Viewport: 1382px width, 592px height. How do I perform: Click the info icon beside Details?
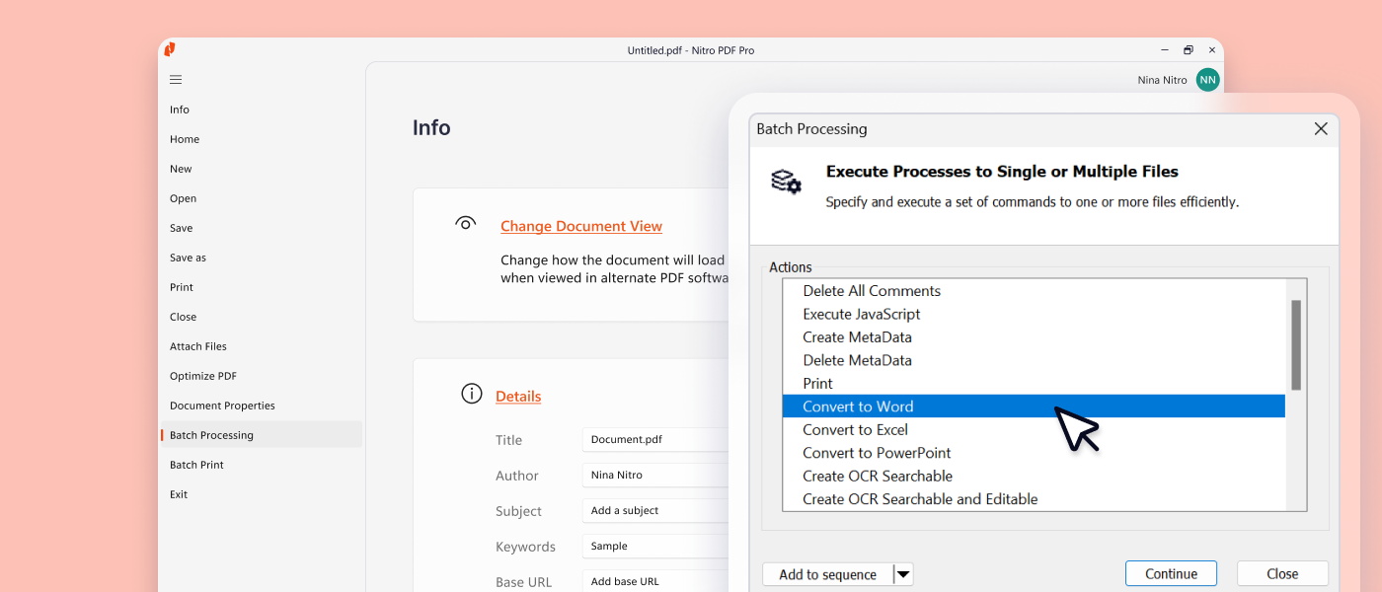tap(472, 394)
